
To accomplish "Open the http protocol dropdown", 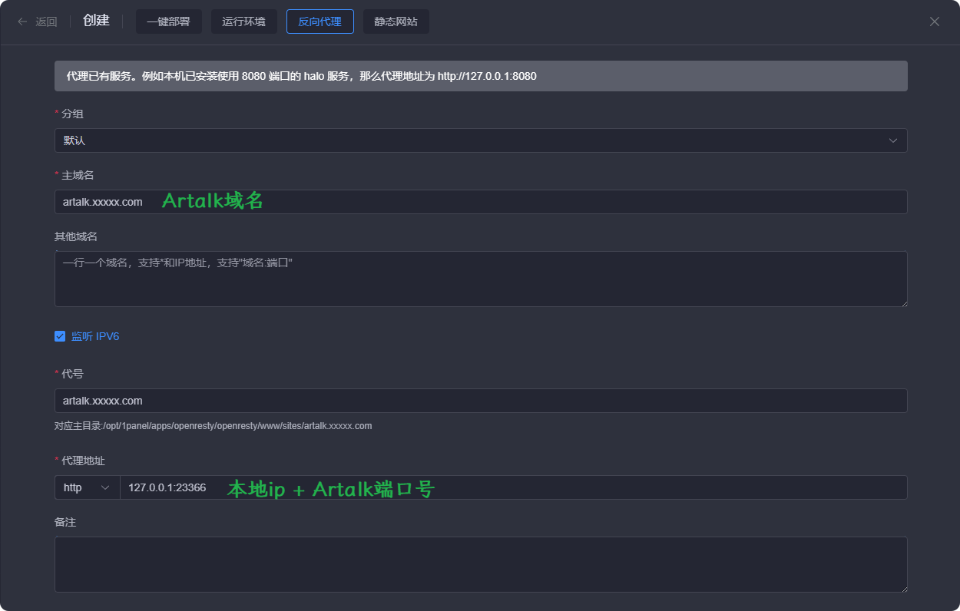I will click(87, 487).
